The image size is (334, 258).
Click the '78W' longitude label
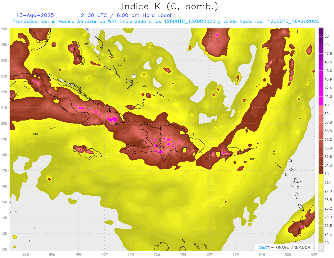(x=78, y=254)
